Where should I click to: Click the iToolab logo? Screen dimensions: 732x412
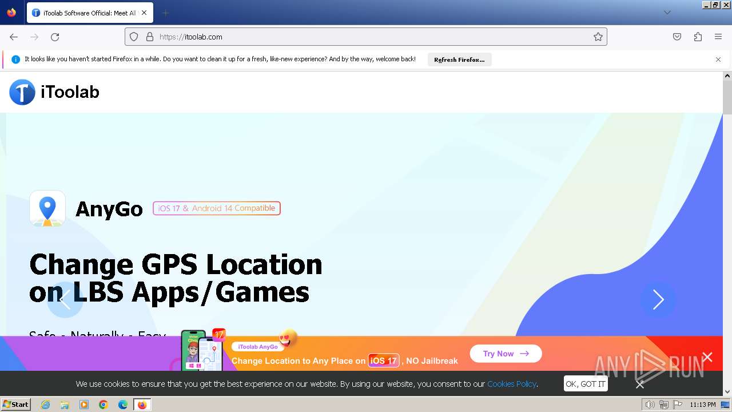point(54,92)
